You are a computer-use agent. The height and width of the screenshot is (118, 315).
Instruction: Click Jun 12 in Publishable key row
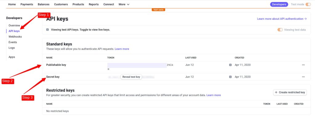coord(189,65)
